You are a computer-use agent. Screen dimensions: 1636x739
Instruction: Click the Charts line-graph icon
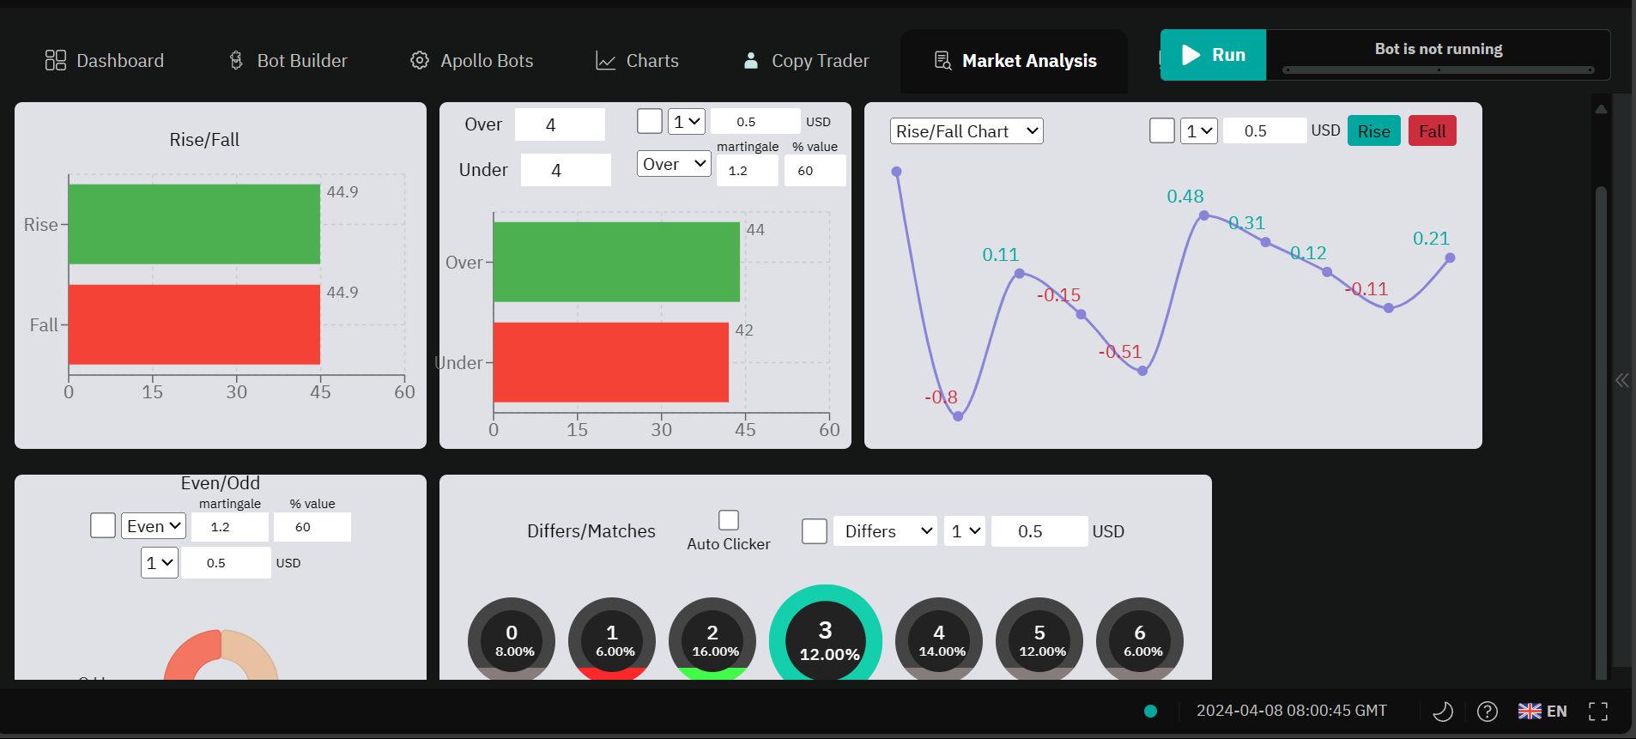[606, 61]
